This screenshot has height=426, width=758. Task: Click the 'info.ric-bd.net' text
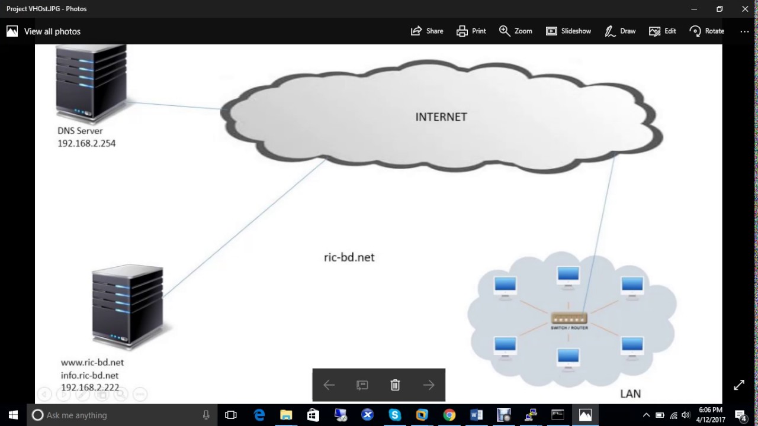[89, 375]
